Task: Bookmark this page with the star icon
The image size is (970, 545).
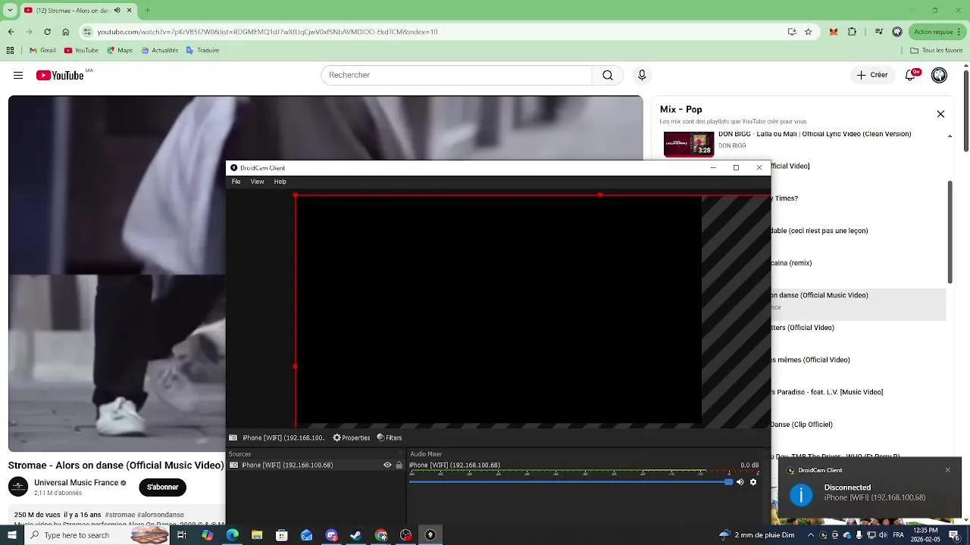Action: point(808,32)
